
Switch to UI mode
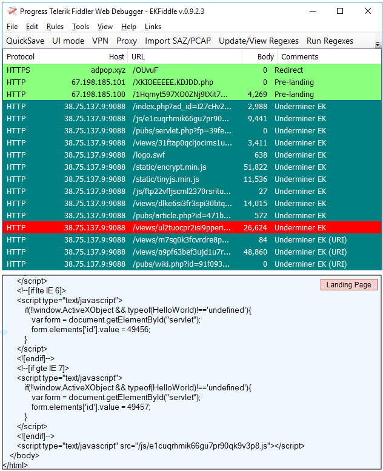pyautogui.click(x=68, y=41)
